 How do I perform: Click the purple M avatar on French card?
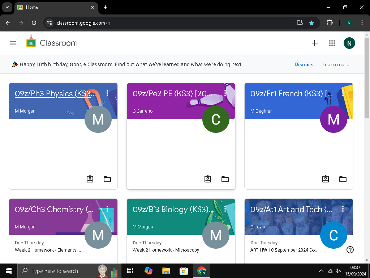(x=334, y=119)
